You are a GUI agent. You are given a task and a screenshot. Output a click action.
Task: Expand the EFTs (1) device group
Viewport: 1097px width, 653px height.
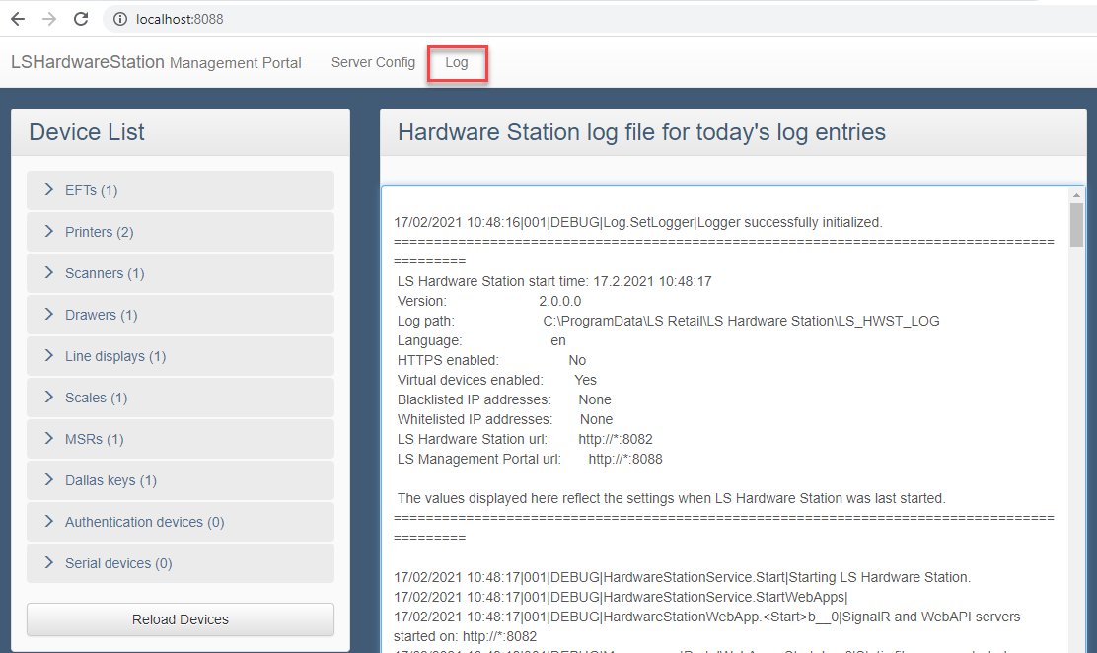click(91, 190)
